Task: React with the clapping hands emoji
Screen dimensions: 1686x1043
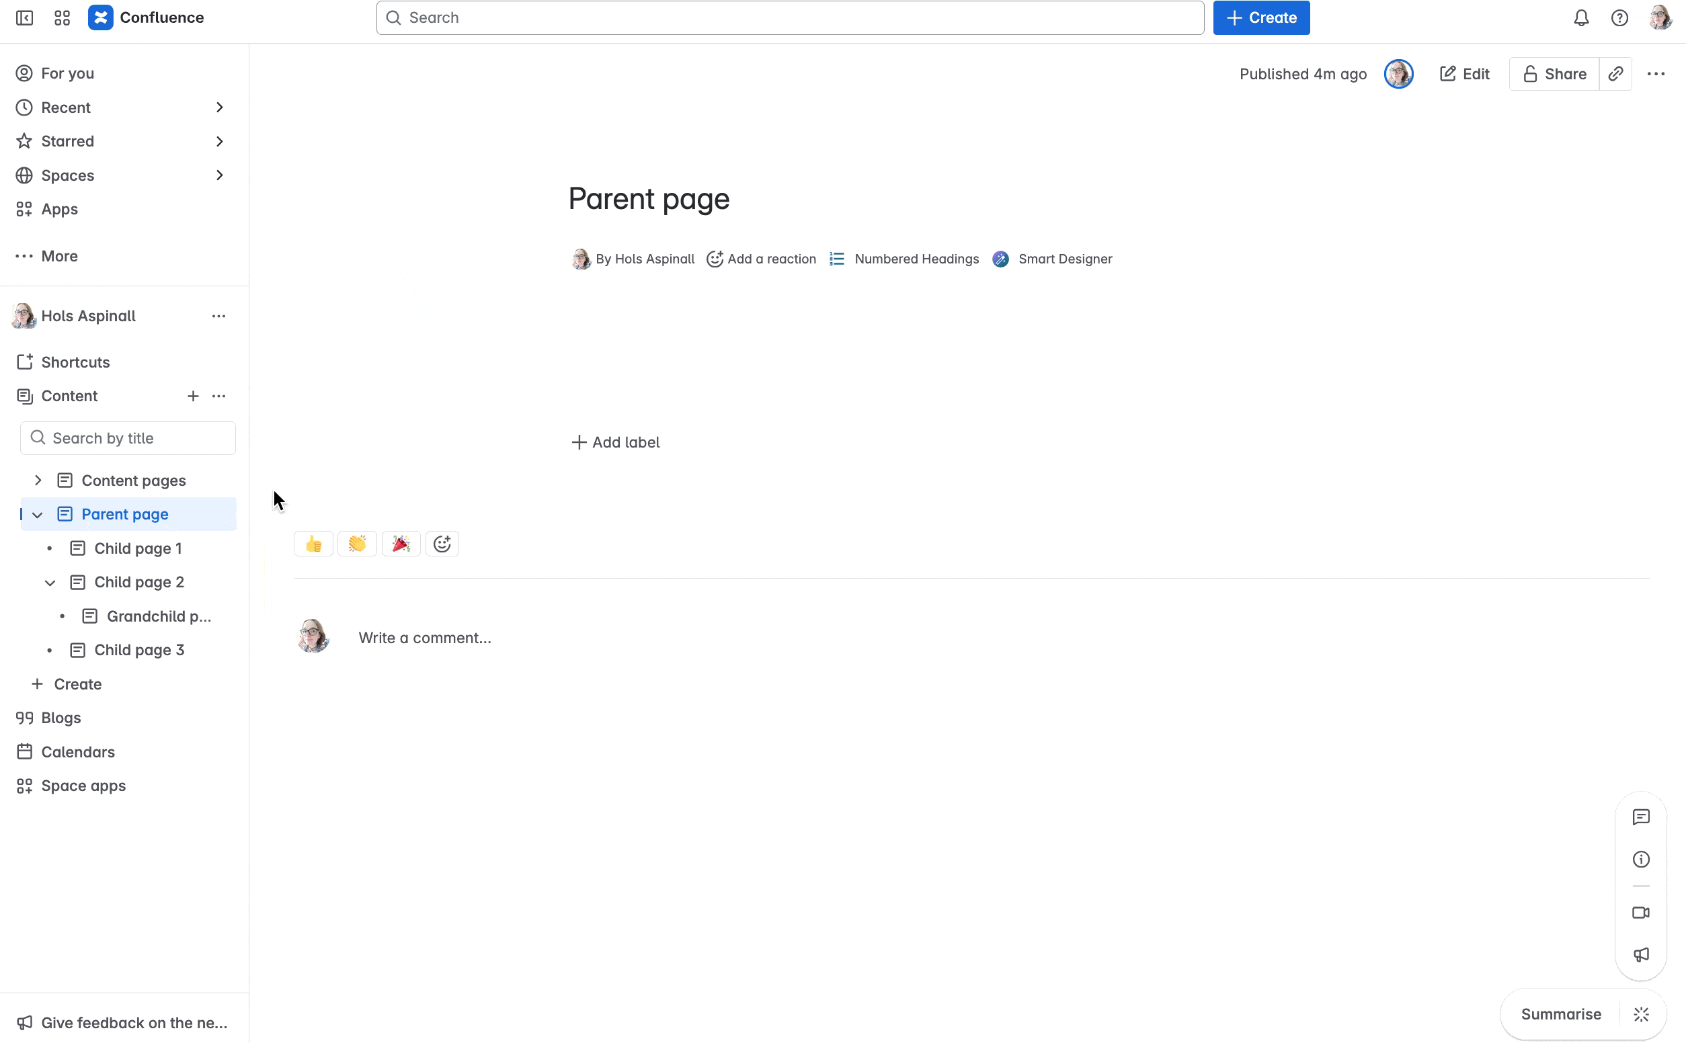Action: (x=357, y=544)
